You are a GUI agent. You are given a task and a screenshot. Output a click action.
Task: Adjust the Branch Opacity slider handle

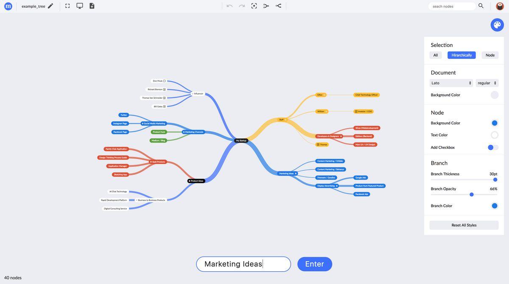(472, 194)
